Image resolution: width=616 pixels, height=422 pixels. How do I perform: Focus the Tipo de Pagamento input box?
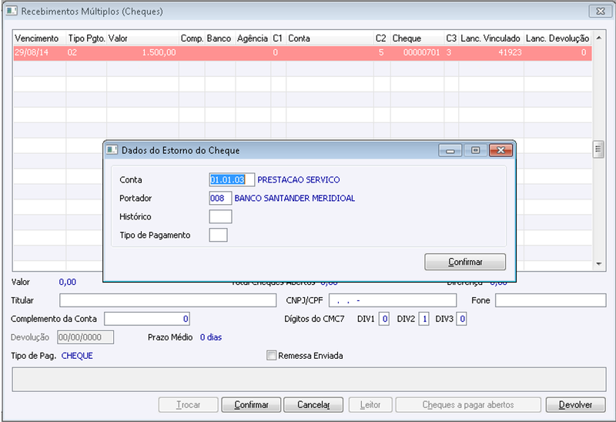click(218, 235)
